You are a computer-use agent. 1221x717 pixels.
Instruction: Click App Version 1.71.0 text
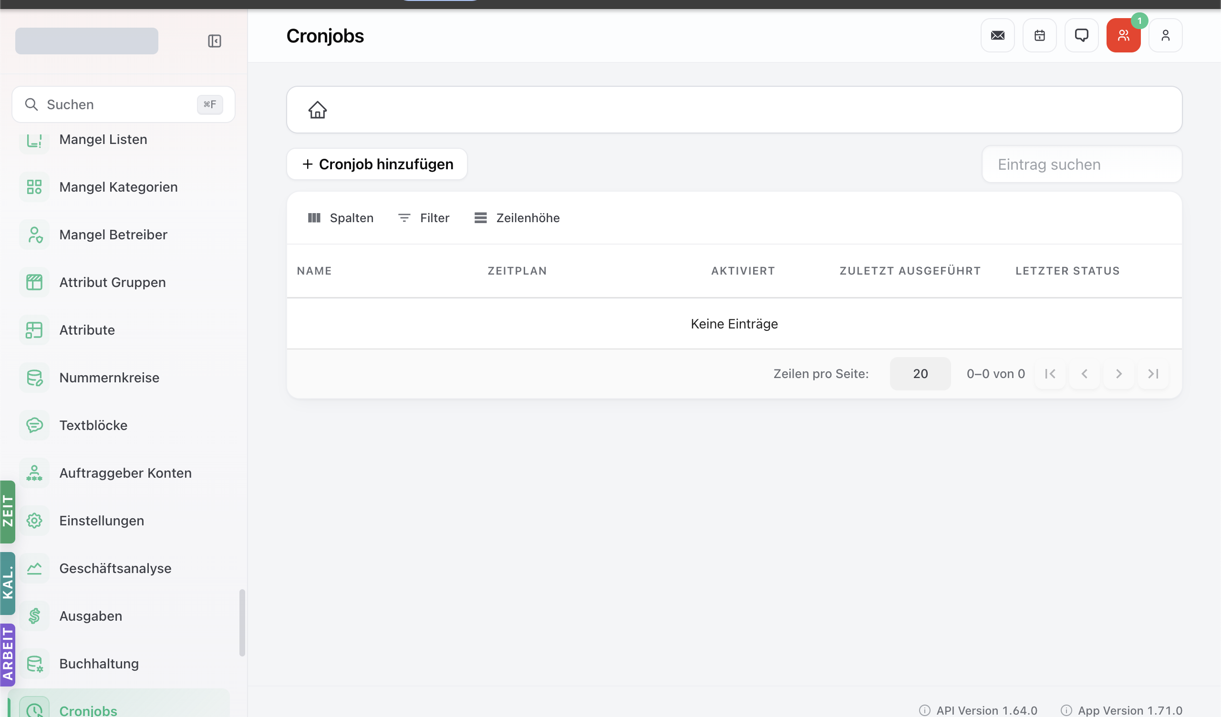(1130, 710)
